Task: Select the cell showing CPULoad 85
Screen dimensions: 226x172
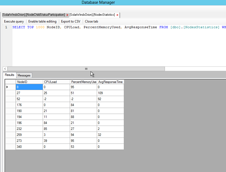Action: [x=56, y=129]
